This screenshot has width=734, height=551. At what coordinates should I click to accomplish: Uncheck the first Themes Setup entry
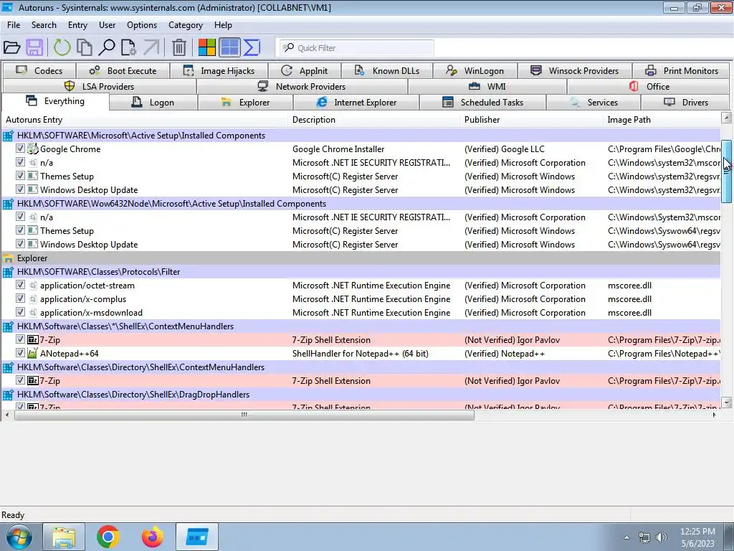[20, 176]
